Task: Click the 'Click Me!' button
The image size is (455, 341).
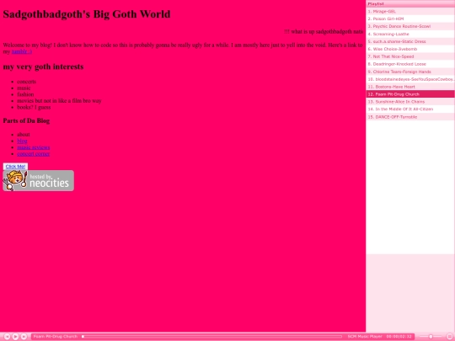Action: (x=15, y=167)
